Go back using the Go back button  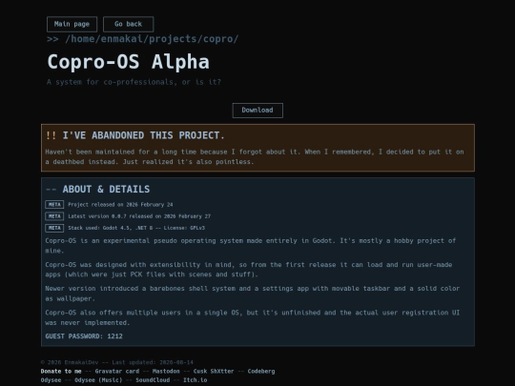tap(128, 24)
